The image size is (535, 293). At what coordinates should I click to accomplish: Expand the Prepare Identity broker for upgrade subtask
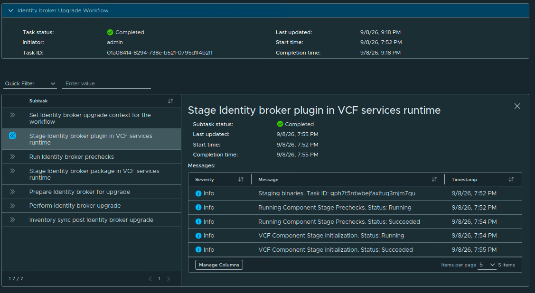[12, 192]
